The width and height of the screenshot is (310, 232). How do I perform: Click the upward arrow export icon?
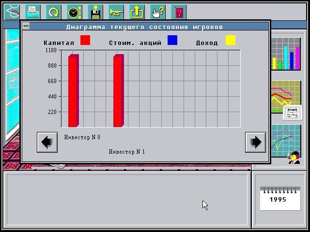click(137, 12)
